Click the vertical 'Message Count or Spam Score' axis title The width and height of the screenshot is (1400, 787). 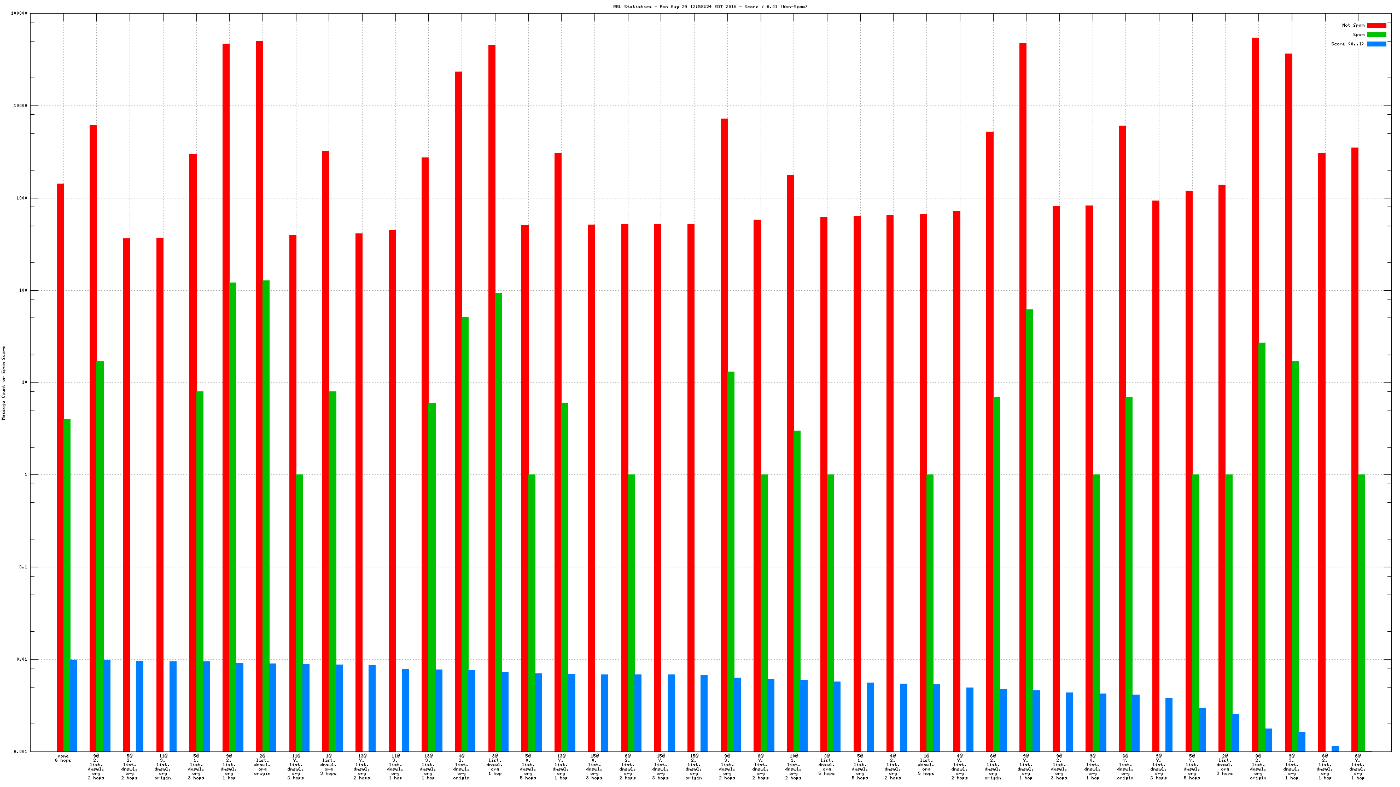(3, 383)
